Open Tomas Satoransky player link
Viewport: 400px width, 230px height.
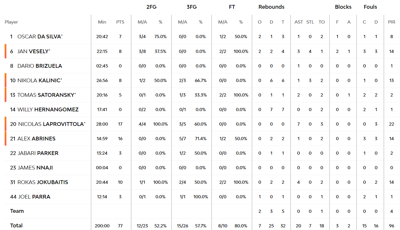click(46, 95)
